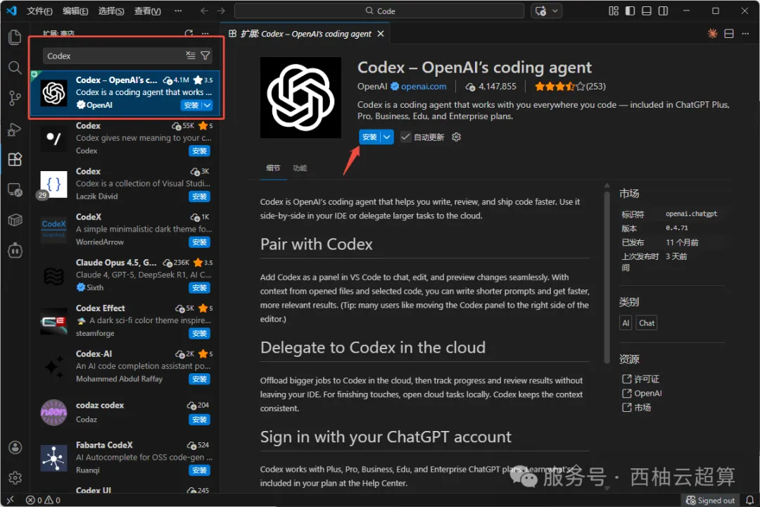The height and width of the screenshot is (507, 760).
Task: Expand install dropdown in Codex OpenAI list item
Action: pos(208,106)
